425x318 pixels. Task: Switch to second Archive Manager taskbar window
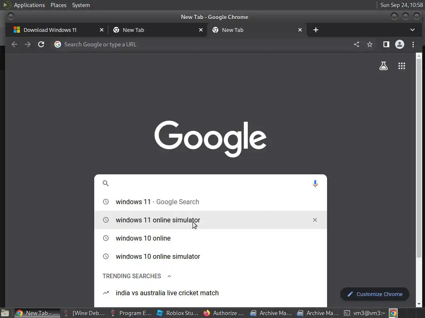pyautogui.click(x=318, y=313)
